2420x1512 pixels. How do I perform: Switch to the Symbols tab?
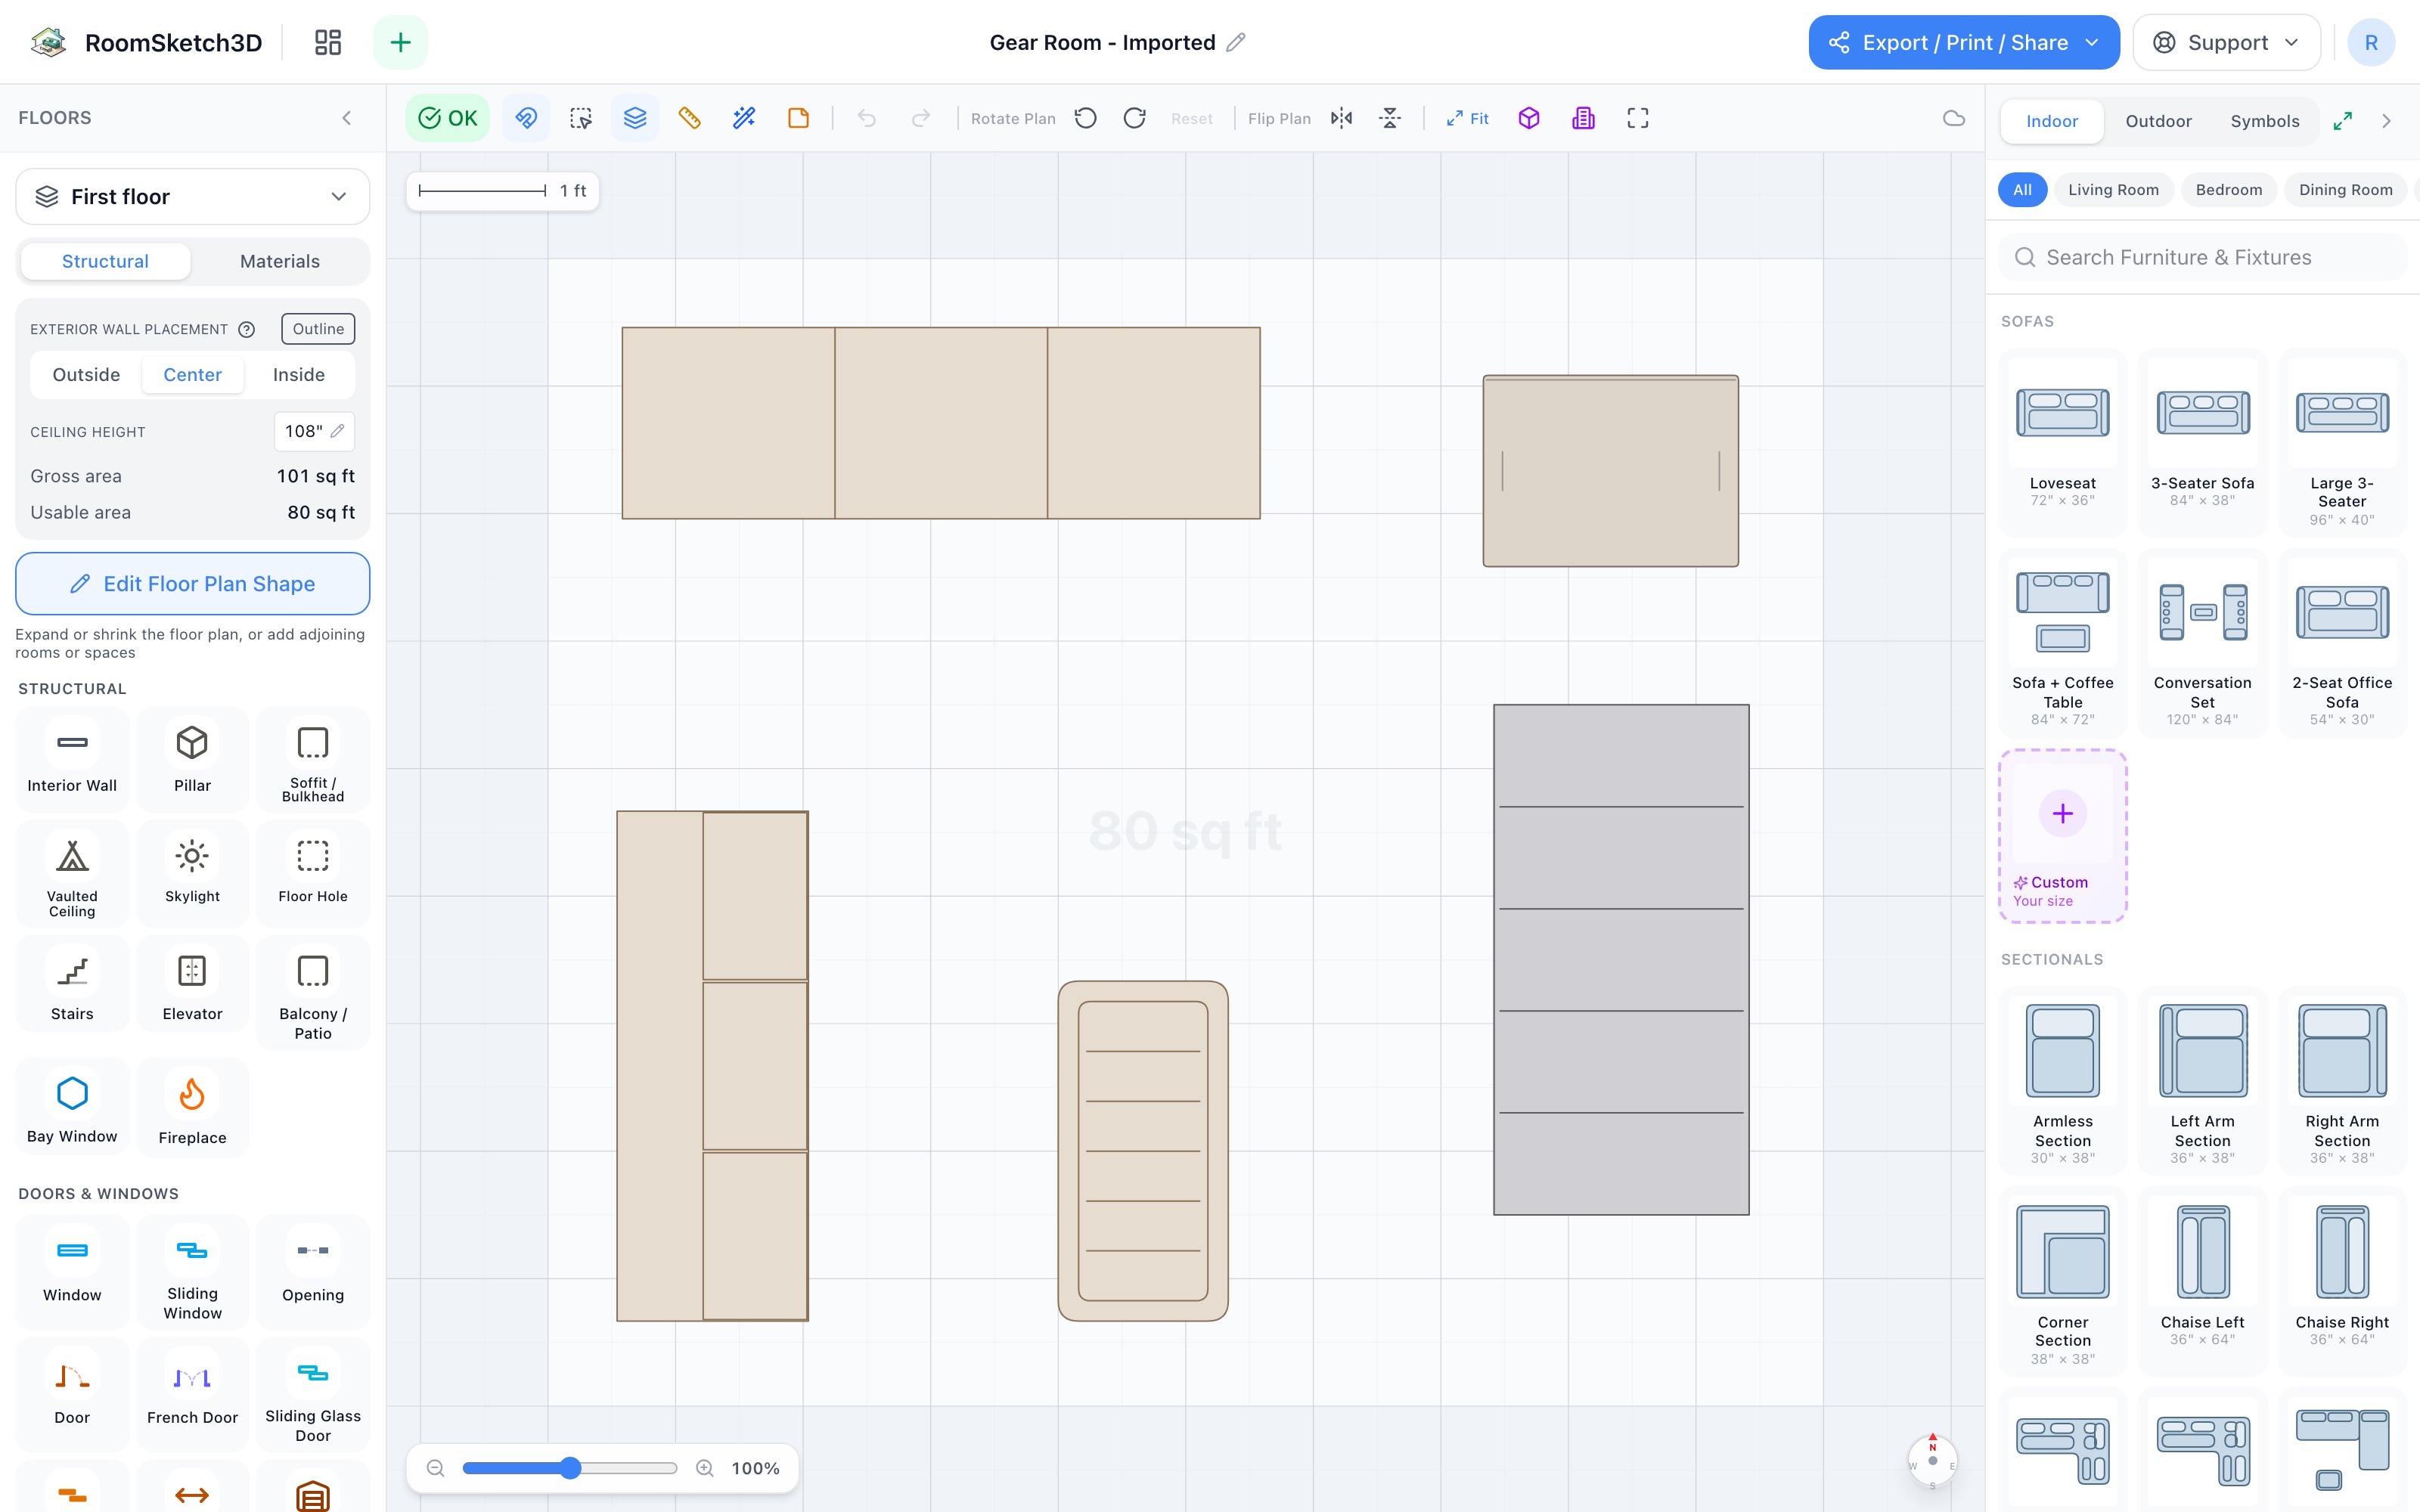point(2264,121)
